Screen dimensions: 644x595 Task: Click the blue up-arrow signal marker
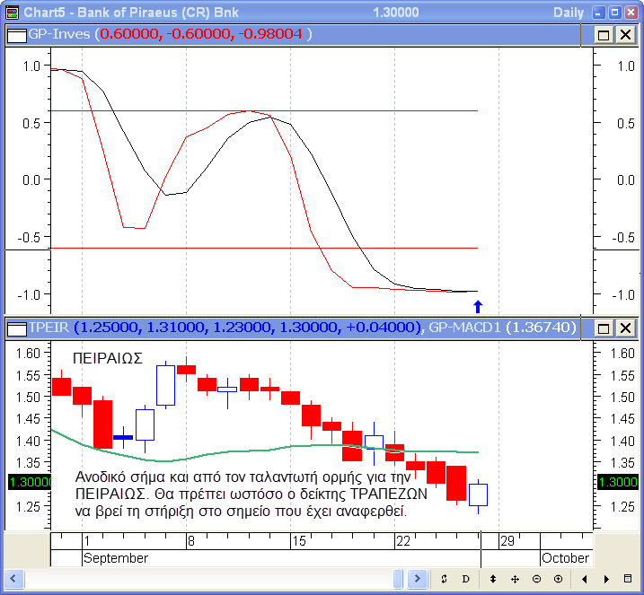pos(478,306)
